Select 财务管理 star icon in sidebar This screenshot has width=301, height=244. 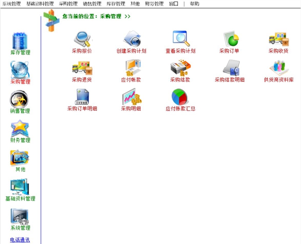coord(20,128)
